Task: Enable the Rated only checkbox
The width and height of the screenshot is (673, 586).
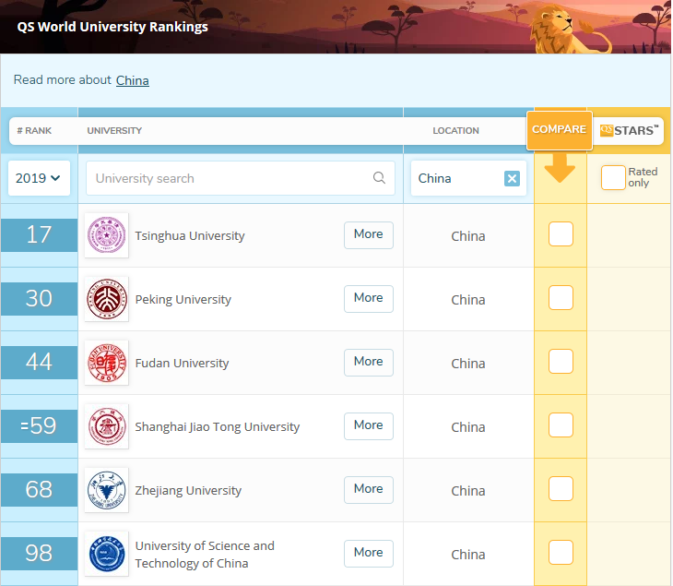Action: [613, 177]
